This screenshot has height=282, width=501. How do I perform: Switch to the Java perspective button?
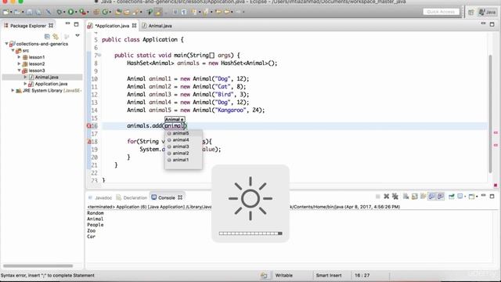[487, 13]
